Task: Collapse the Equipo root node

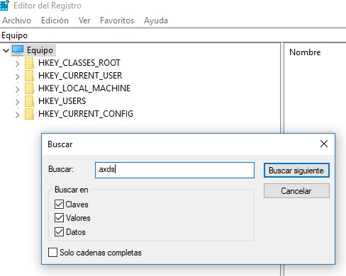Action: click(x=6, y=50)
